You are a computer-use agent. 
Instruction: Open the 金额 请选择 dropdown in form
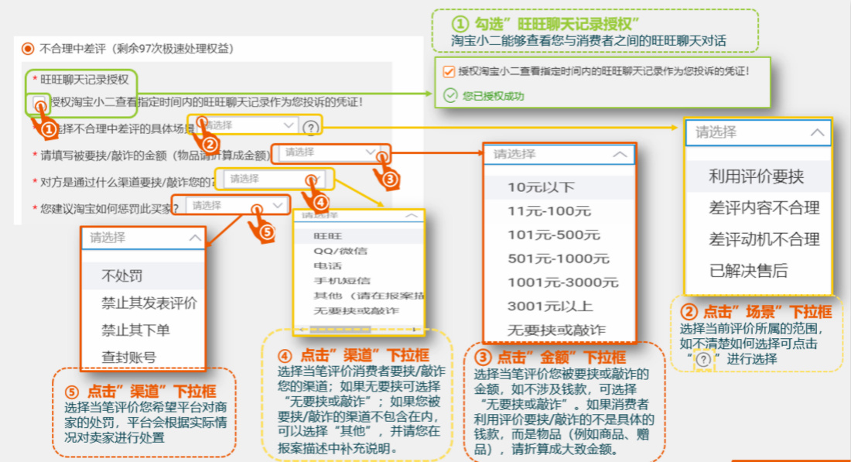pyautogui.click(x=328, y=152)
